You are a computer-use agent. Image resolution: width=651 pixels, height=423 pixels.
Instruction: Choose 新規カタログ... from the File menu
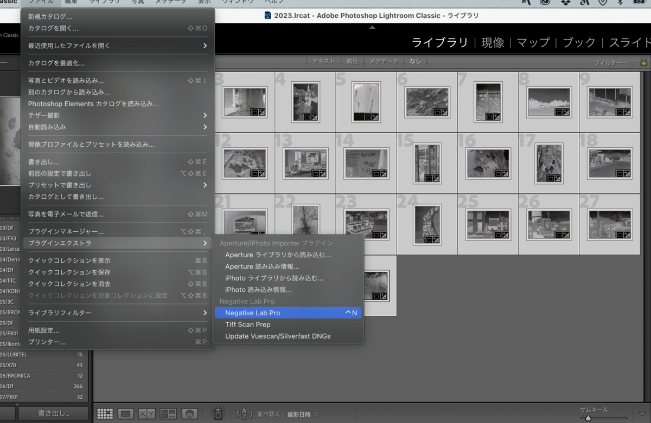tap(118, 17)
